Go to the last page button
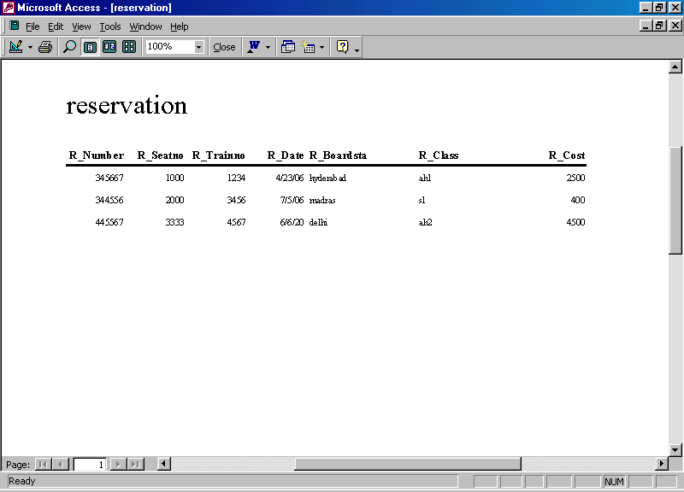 coord(136,465)
